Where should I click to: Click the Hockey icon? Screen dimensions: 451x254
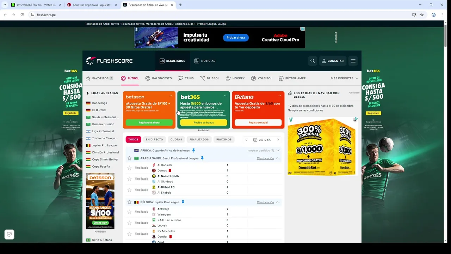click(x=228, y=78)
